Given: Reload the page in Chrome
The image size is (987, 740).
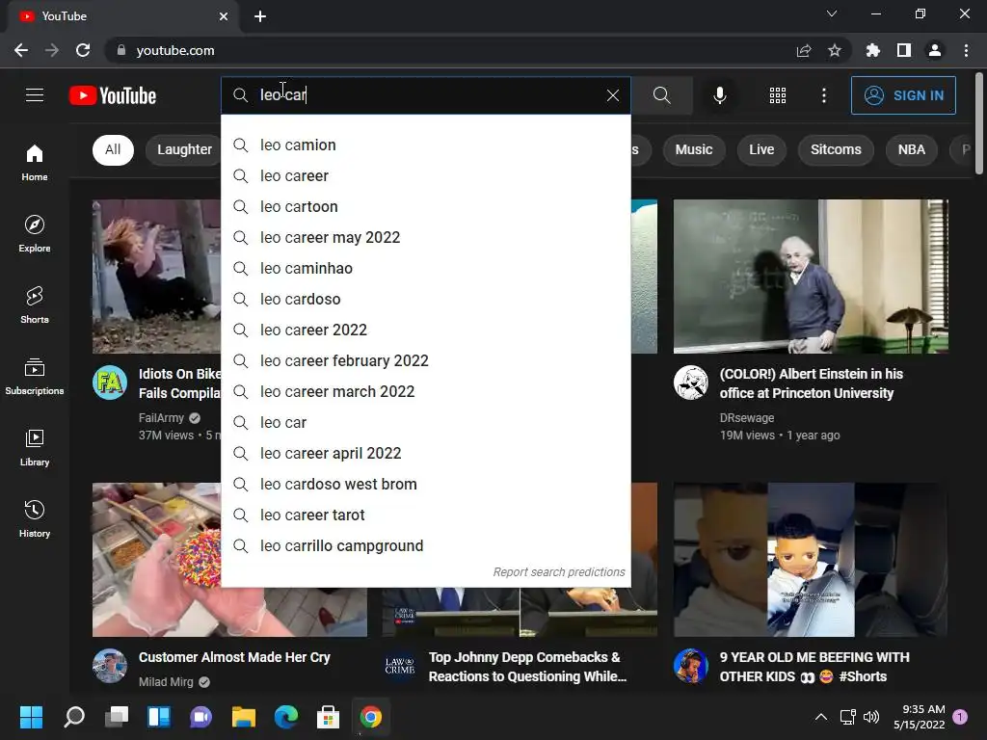Looking at the screenshot, I should coord(83,50).
